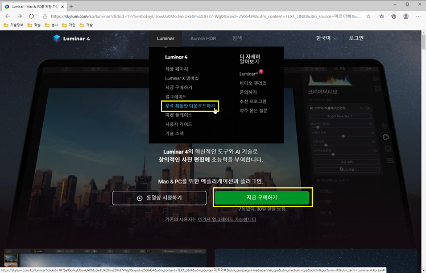Open the 개발 bookmark folder
This screenshot has height=273, width=426.
[86, 25]
